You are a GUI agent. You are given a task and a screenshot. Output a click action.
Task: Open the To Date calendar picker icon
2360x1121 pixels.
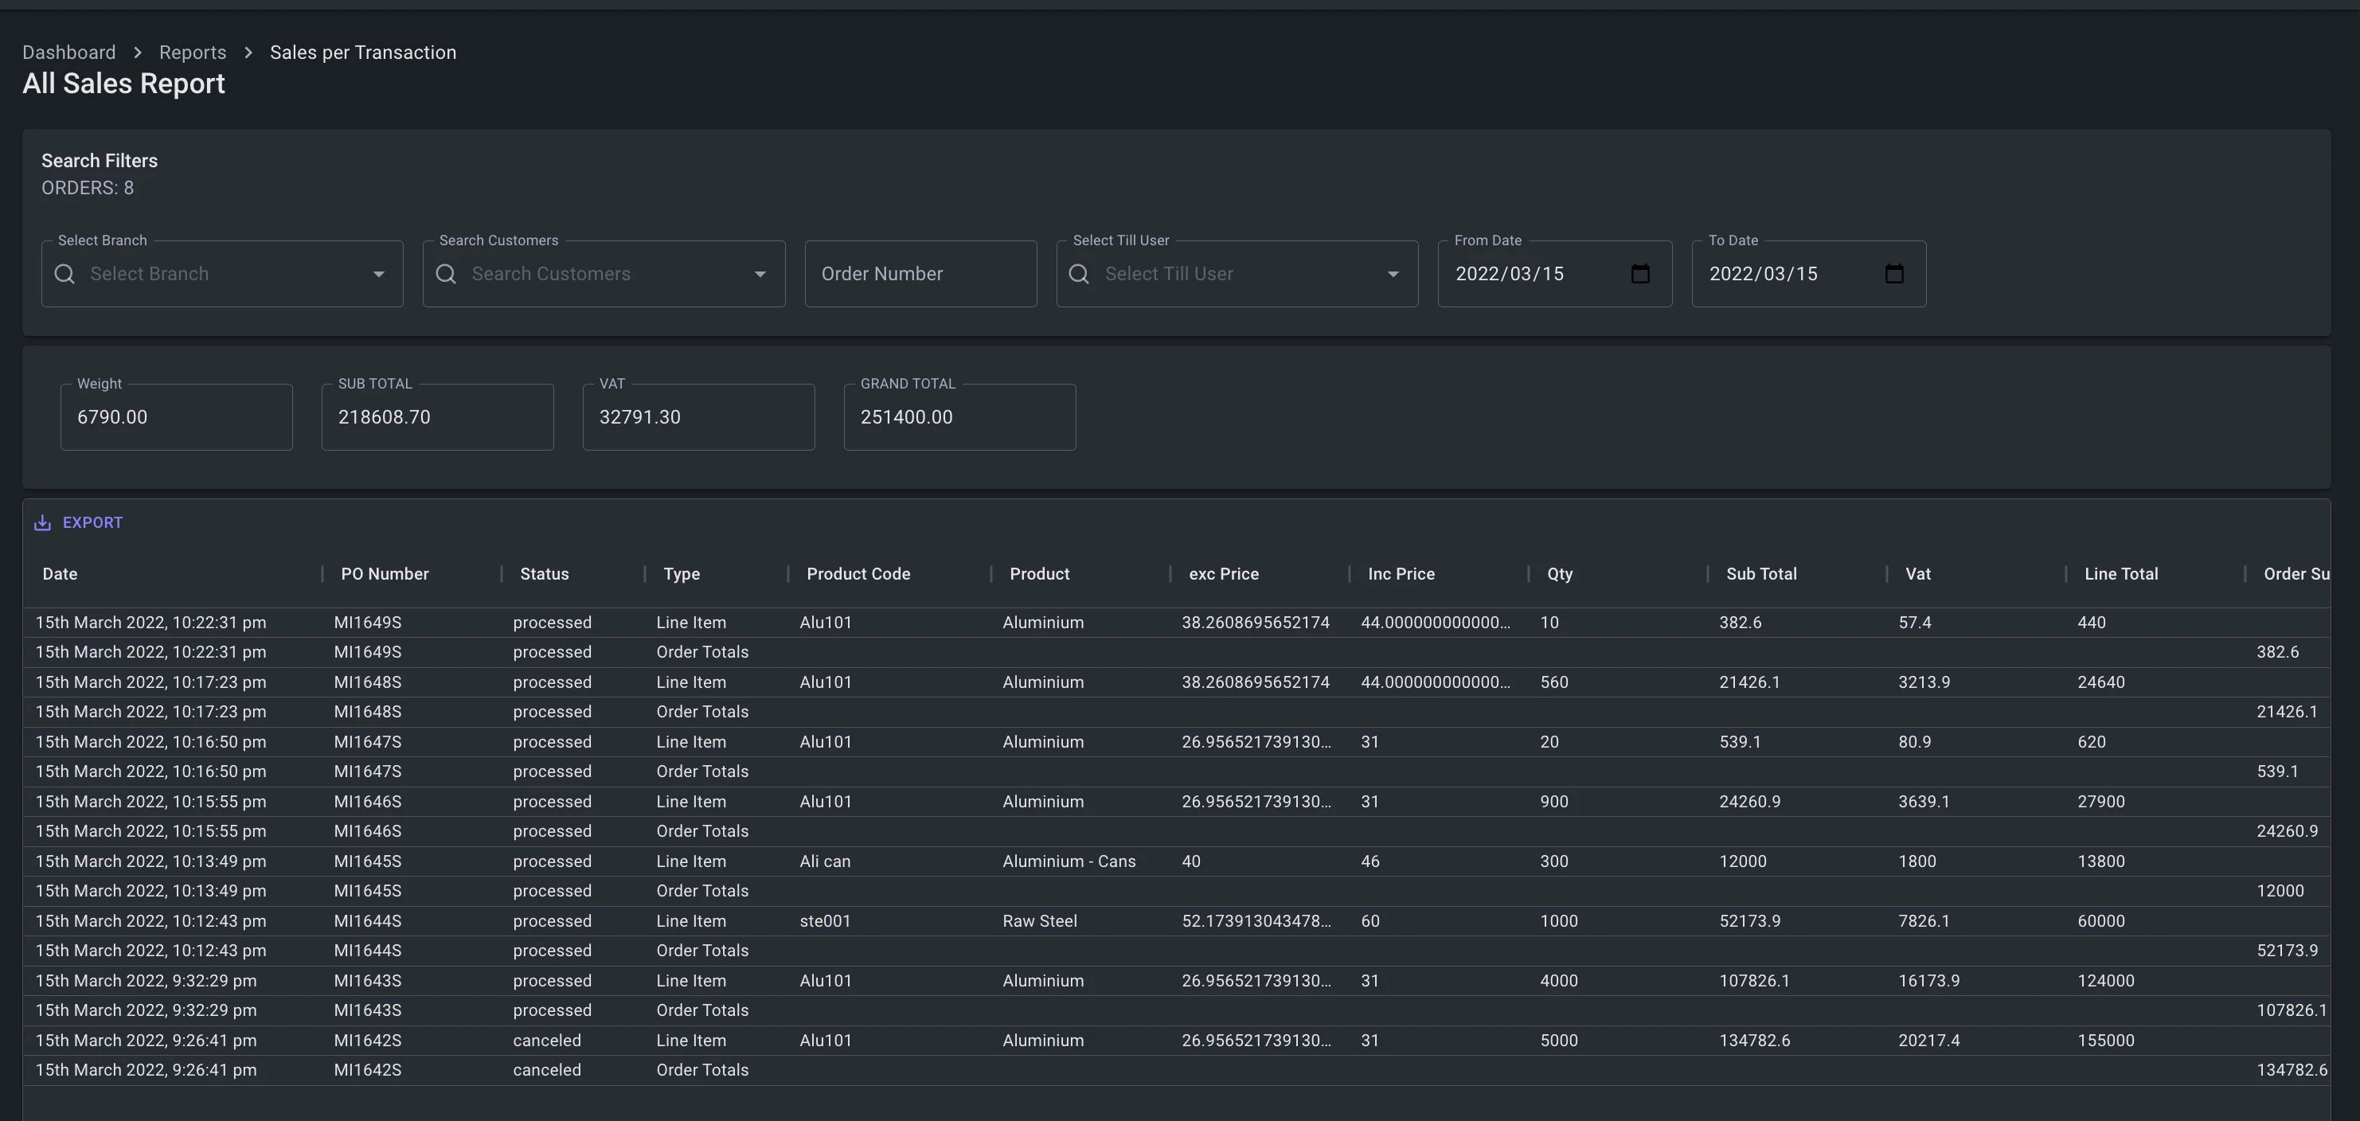(x=1893, y=274)
